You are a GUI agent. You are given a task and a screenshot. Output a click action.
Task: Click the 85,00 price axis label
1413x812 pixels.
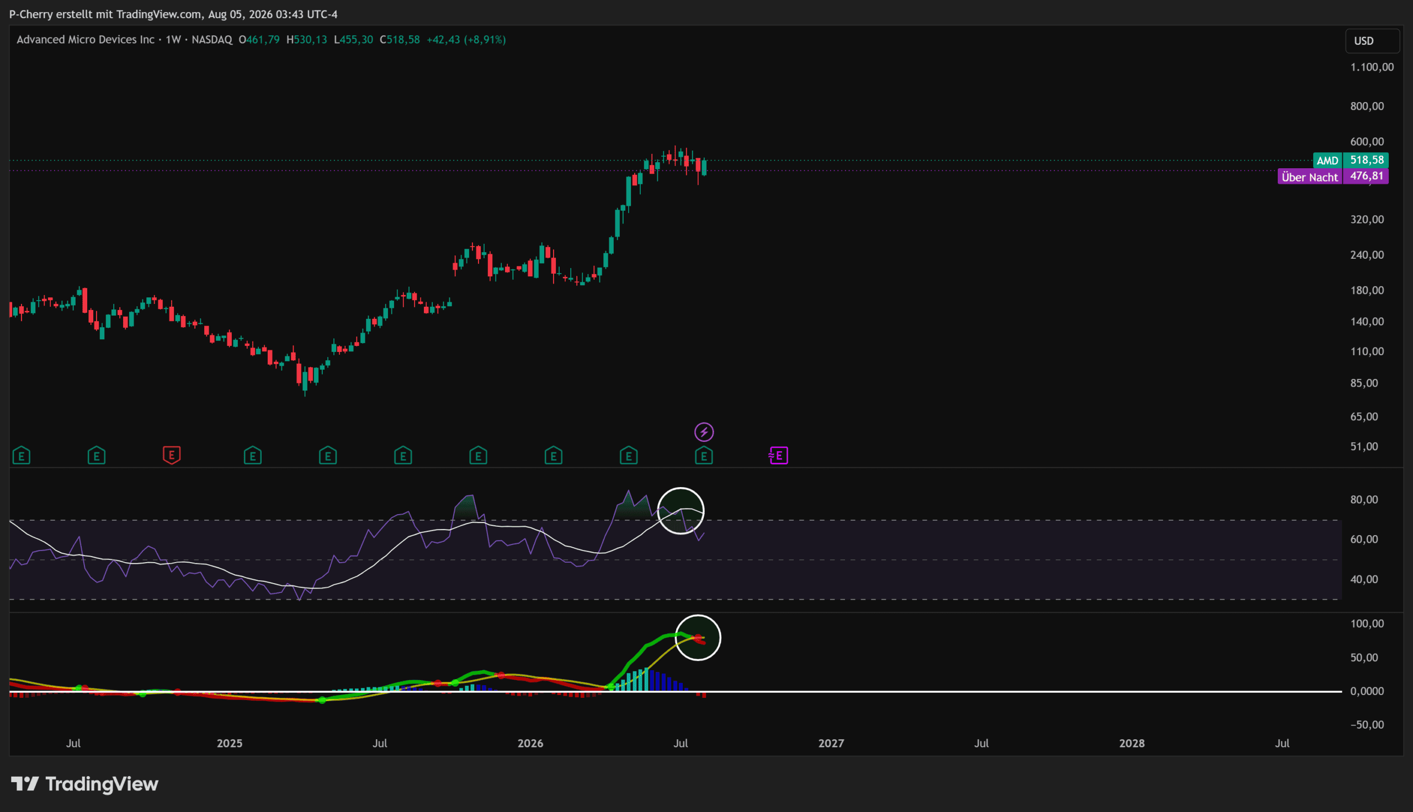1364,383
